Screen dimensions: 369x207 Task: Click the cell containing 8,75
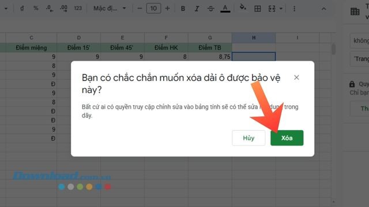[210, 57]
